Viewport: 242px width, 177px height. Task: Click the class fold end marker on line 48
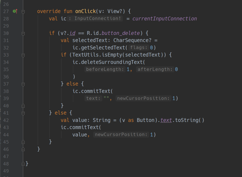tap(23, 164)
